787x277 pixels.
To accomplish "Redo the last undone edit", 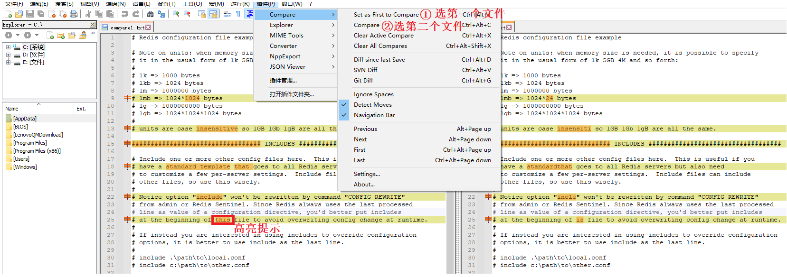I will [136, 14].
